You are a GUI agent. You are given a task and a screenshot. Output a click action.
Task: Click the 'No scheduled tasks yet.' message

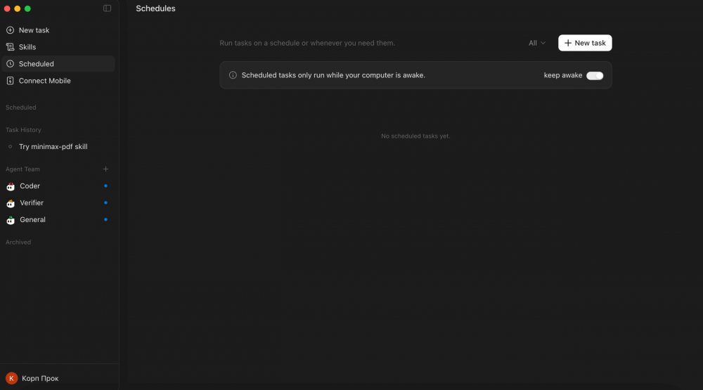(415, 136)
